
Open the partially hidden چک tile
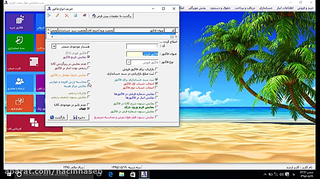40,103
